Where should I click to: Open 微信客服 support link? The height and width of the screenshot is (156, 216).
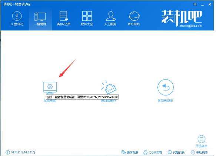click(130, 152)
